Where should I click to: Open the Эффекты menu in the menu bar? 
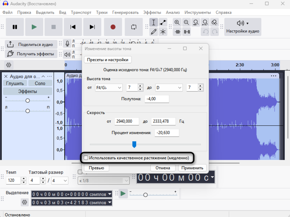click(152, 13)
